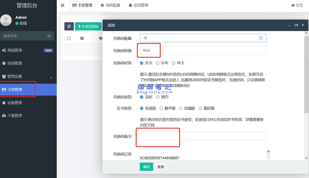The width and height of the screenshot is (309, 178).
Task: Click the refresh icon button in toolbar
Action: pos(69,26)
